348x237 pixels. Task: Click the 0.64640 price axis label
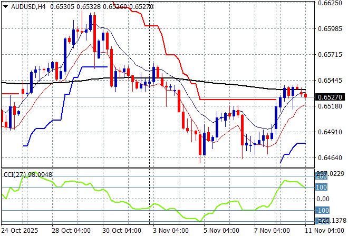click(331, 157)
